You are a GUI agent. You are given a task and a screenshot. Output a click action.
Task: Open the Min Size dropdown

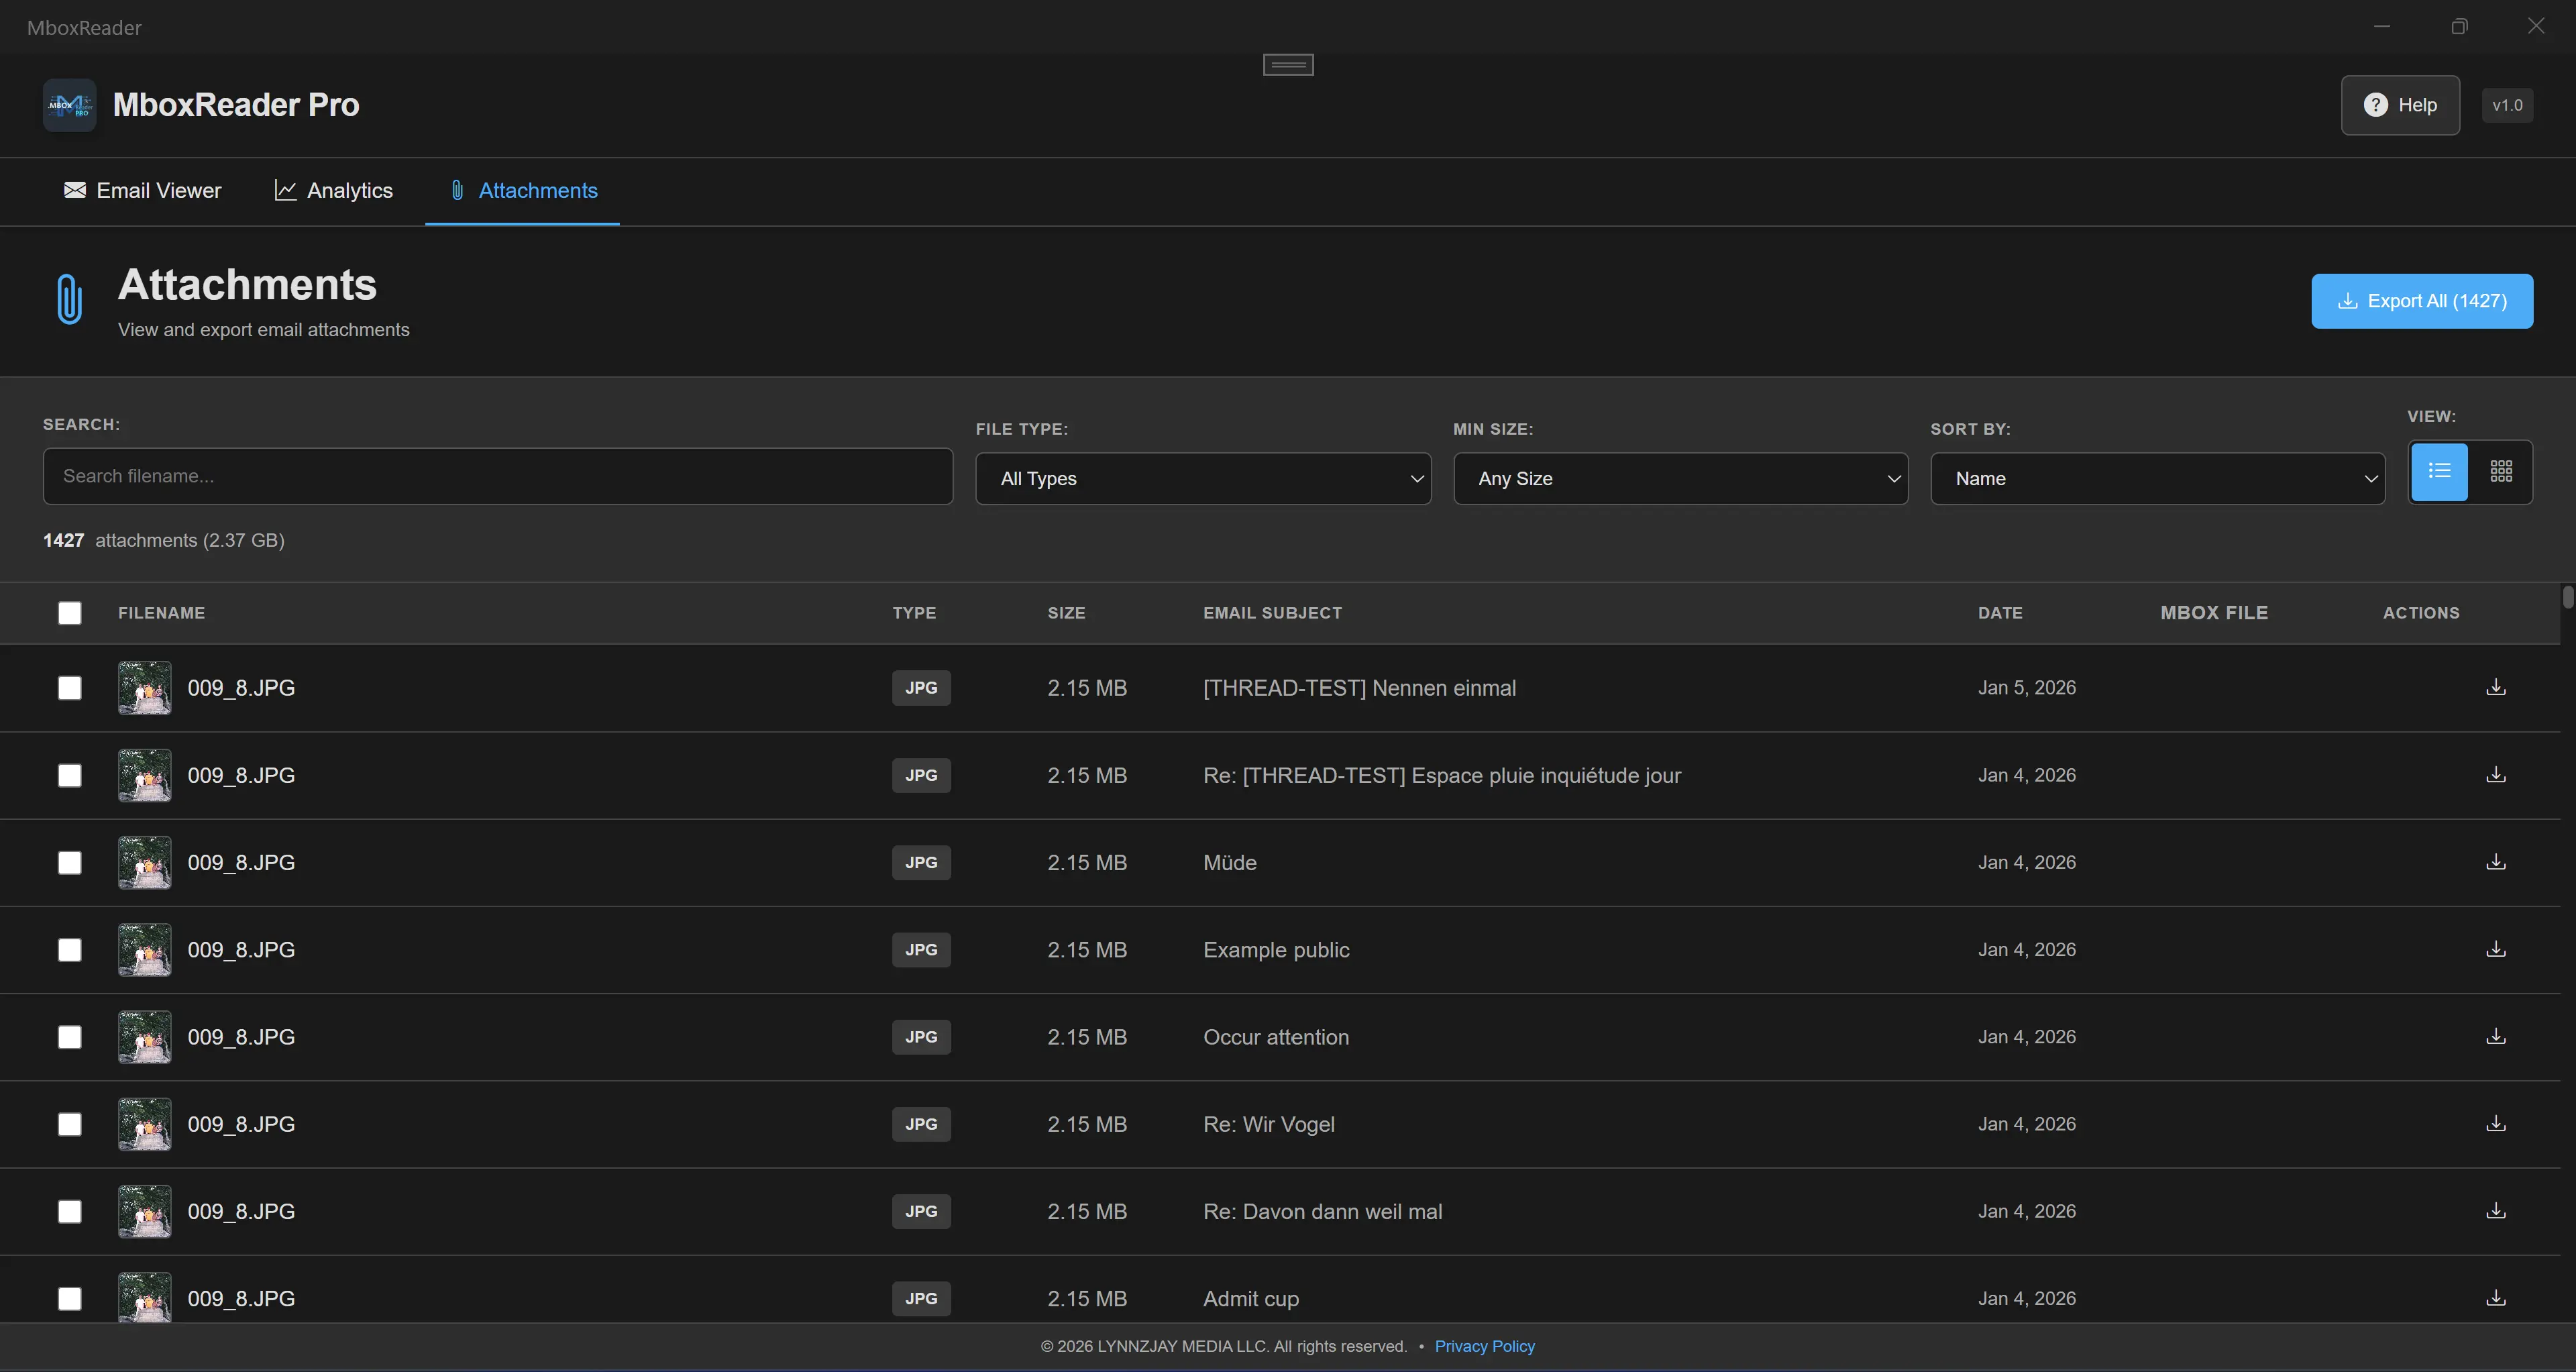pyautogui.click(x=1680, y=478)
